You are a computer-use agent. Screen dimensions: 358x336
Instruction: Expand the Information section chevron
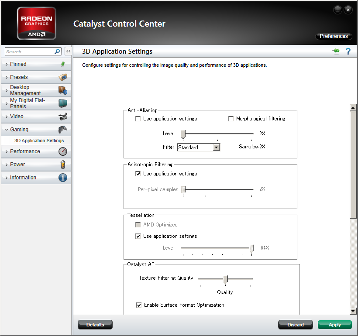(x=7, y=178)
